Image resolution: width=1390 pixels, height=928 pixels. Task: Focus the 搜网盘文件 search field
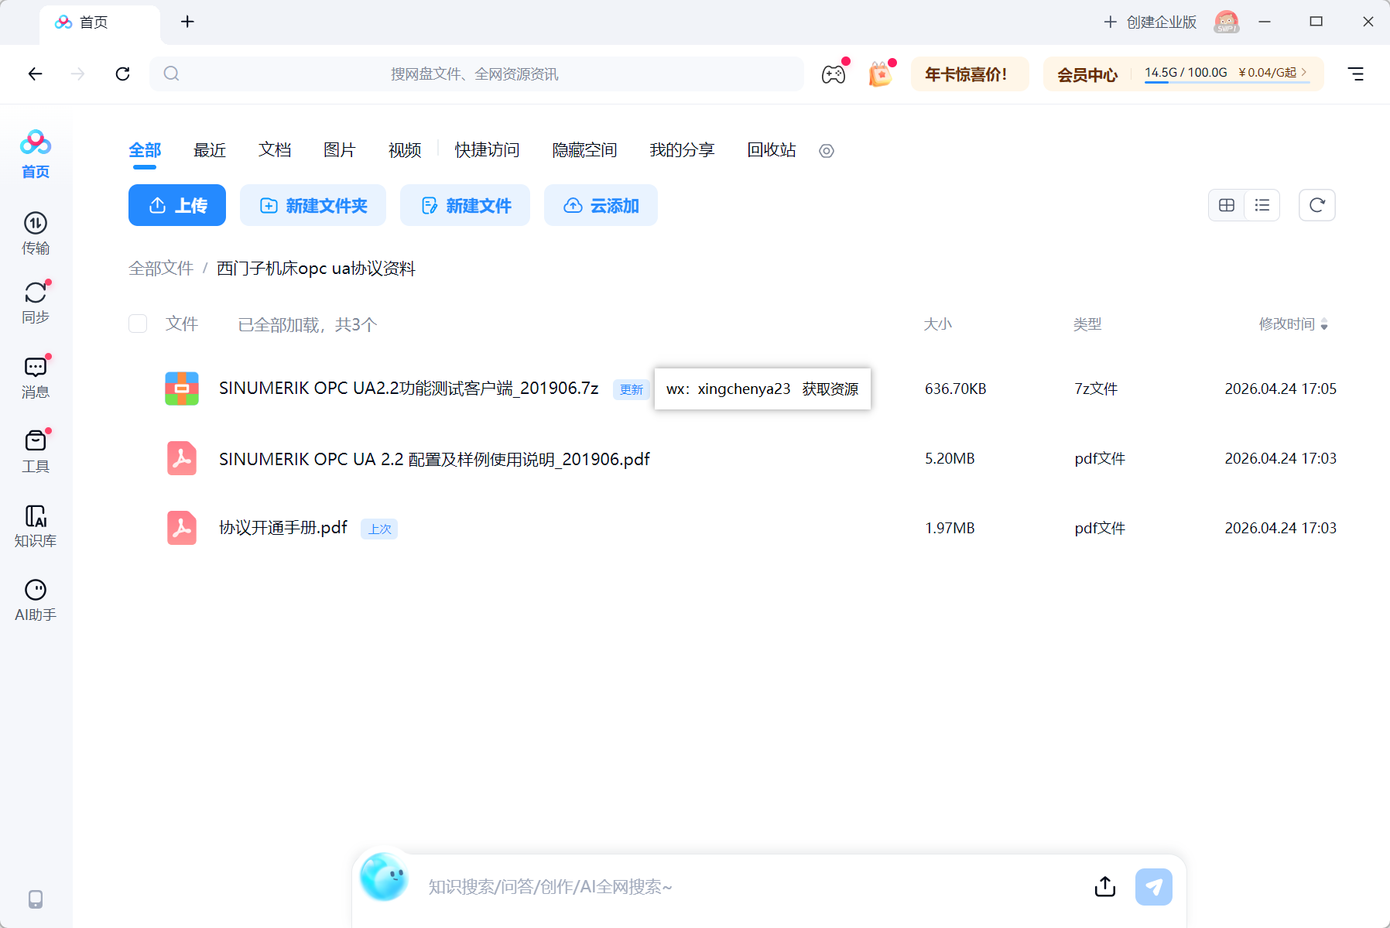tap(476, 74)
